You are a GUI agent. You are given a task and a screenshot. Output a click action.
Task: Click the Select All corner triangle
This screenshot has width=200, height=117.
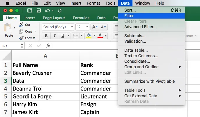(6, 56)
